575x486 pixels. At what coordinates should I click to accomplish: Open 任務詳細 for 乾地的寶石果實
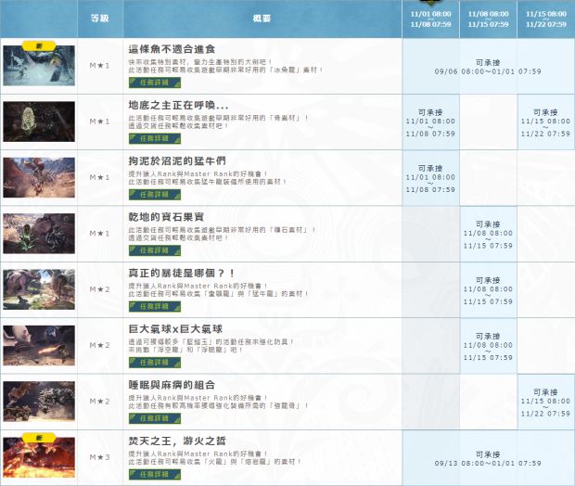tap(154, 250)
